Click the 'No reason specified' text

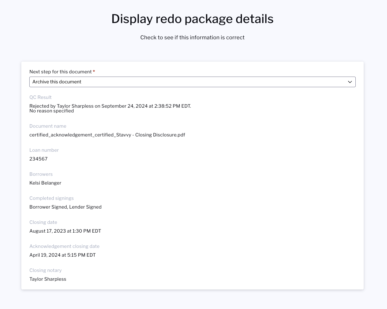(x=51, y=111)
